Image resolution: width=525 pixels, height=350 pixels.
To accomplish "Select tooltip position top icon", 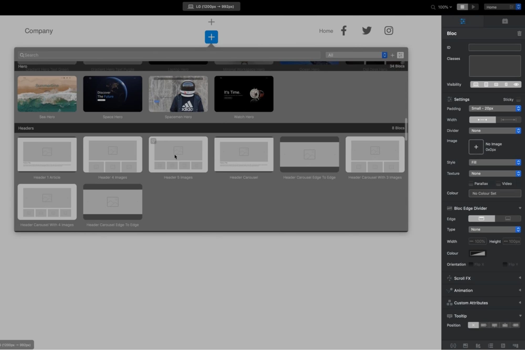I will pos(505,325).
